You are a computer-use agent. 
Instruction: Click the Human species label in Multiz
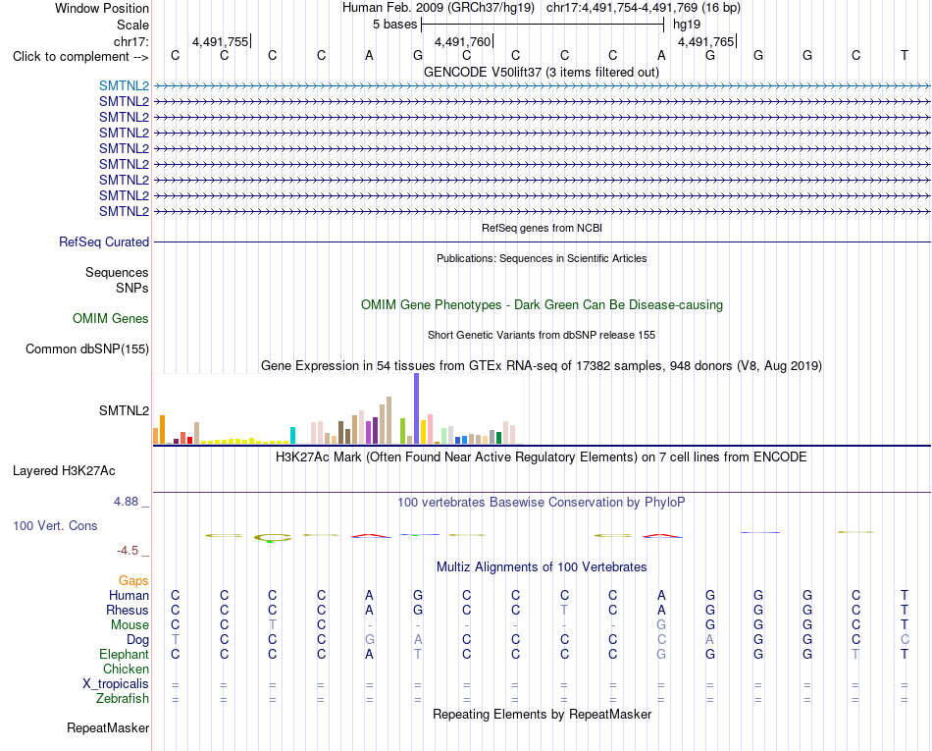tap(129, 595)
